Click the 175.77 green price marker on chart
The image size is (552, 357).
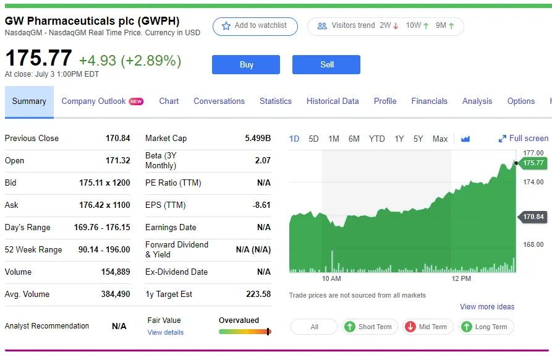pyautogui.click(x=532, y=163)
